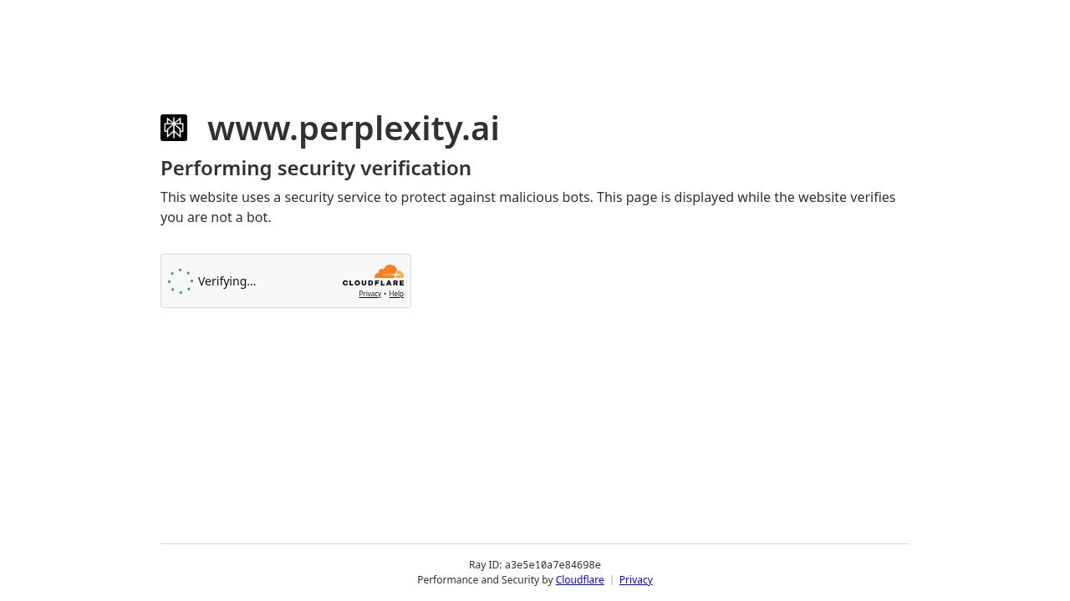Screen dimensions: 1070x601
Task: Click the Performance and Security by text
Action: pyautogui.click(x=485, y=580)
